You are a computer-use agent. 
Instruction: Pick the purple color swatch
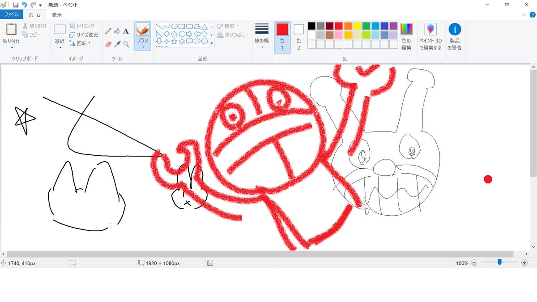pyautogui.click(x=394, y=26)
